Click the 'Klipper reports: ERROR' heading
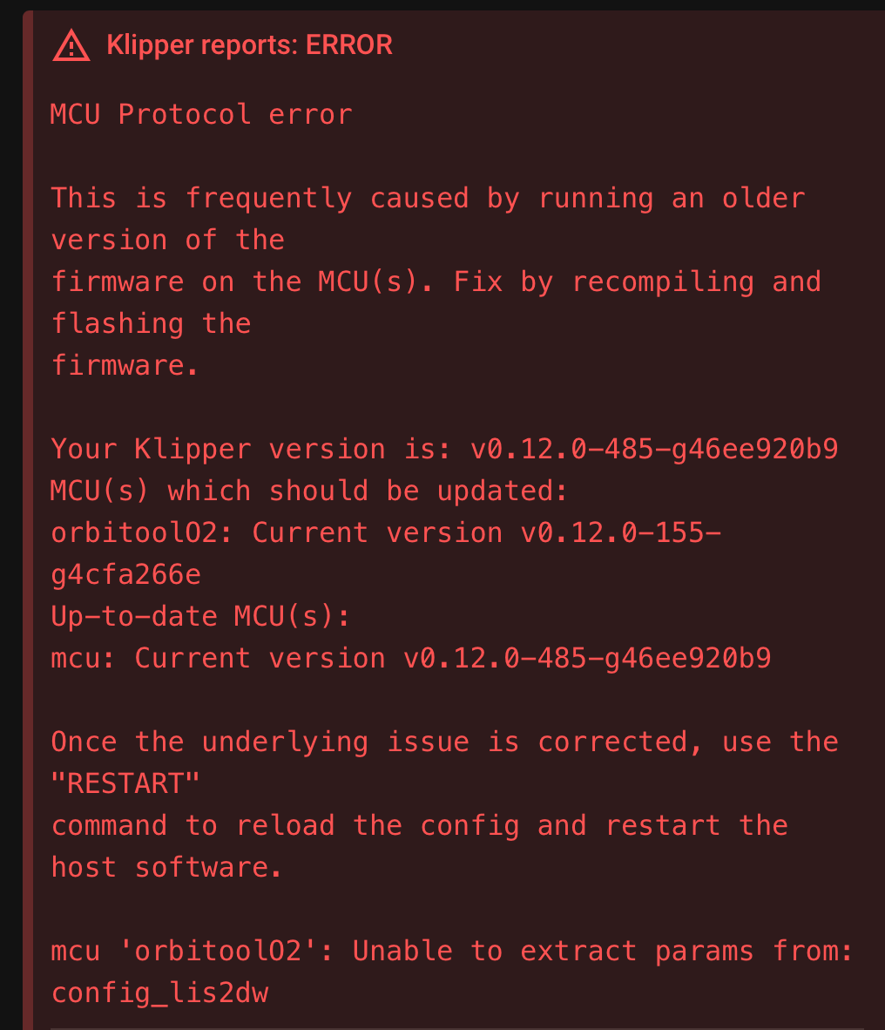The height and width of the screenshot is (1030, 885). (x=249, y=45)
